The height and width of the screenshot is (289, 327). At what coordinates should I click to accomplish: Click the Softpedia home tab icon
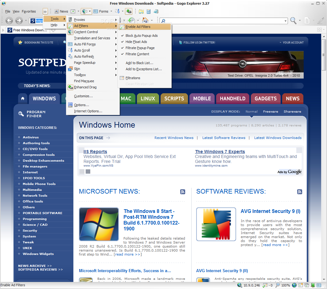tap(23, 98)
